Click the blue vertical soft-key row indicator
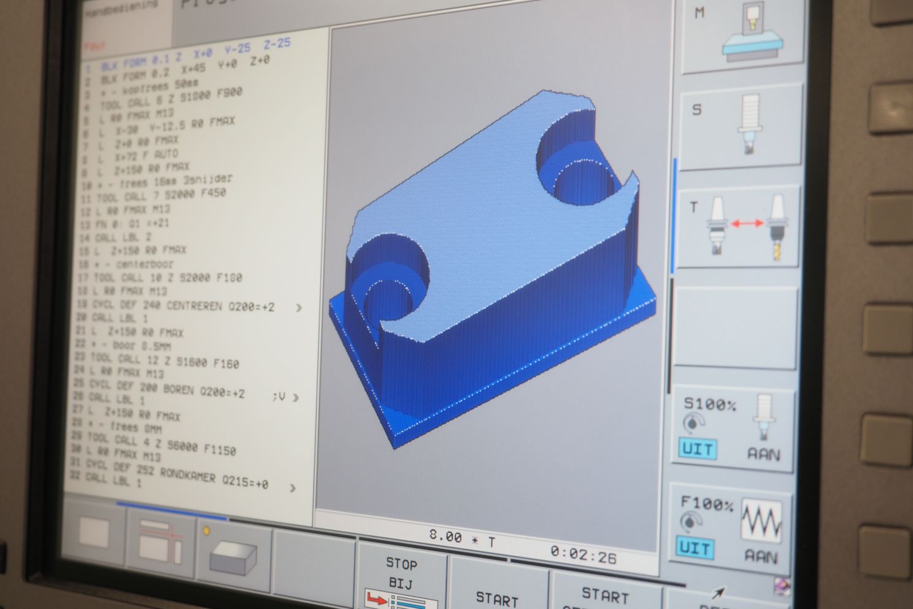Viewport: 913px width, 609px height. pyautogui.click(x=674, y=215)
